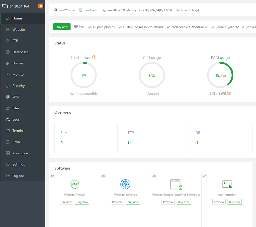Click the Terminal console icon
The height and width of the screenshot is (227, 256).
[x=8, y=131]
